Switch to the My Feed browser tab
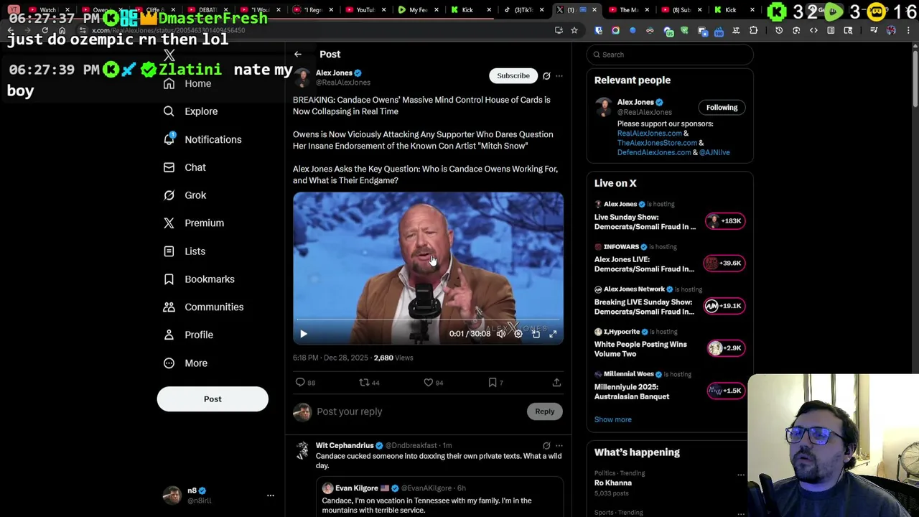 413,10
